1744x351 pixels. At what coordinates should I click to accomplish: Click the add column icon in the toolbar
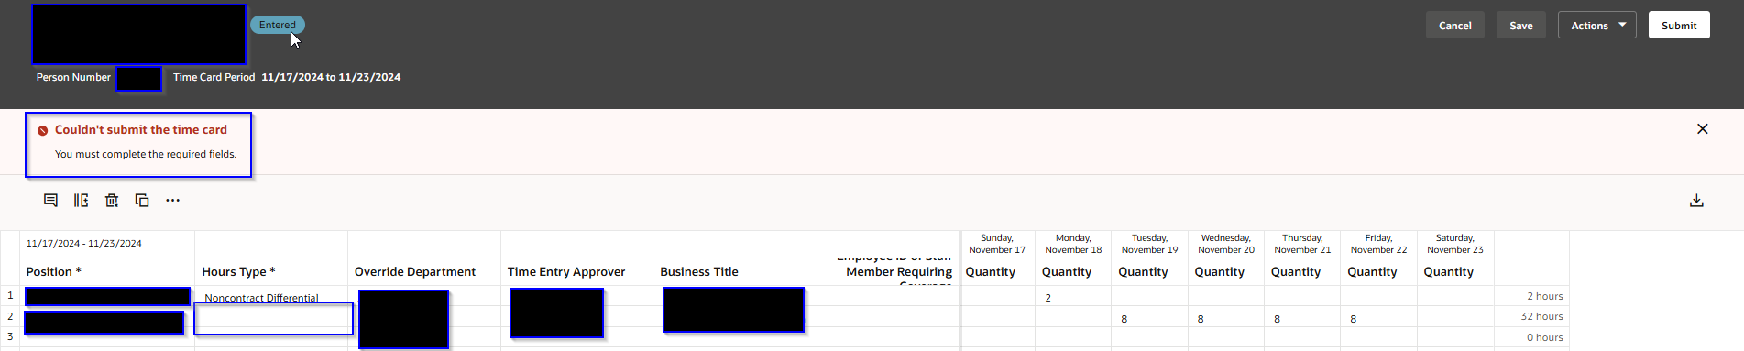click(x=81, y=200)
